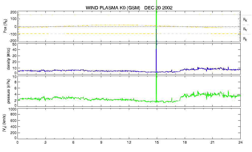Click the density (#/cc) axis label
Screen dimensions: 252x152
coord(9,59)
